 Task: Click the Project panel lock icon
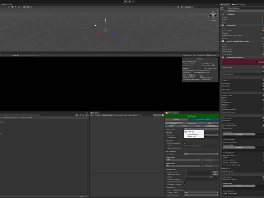[86, 113]
